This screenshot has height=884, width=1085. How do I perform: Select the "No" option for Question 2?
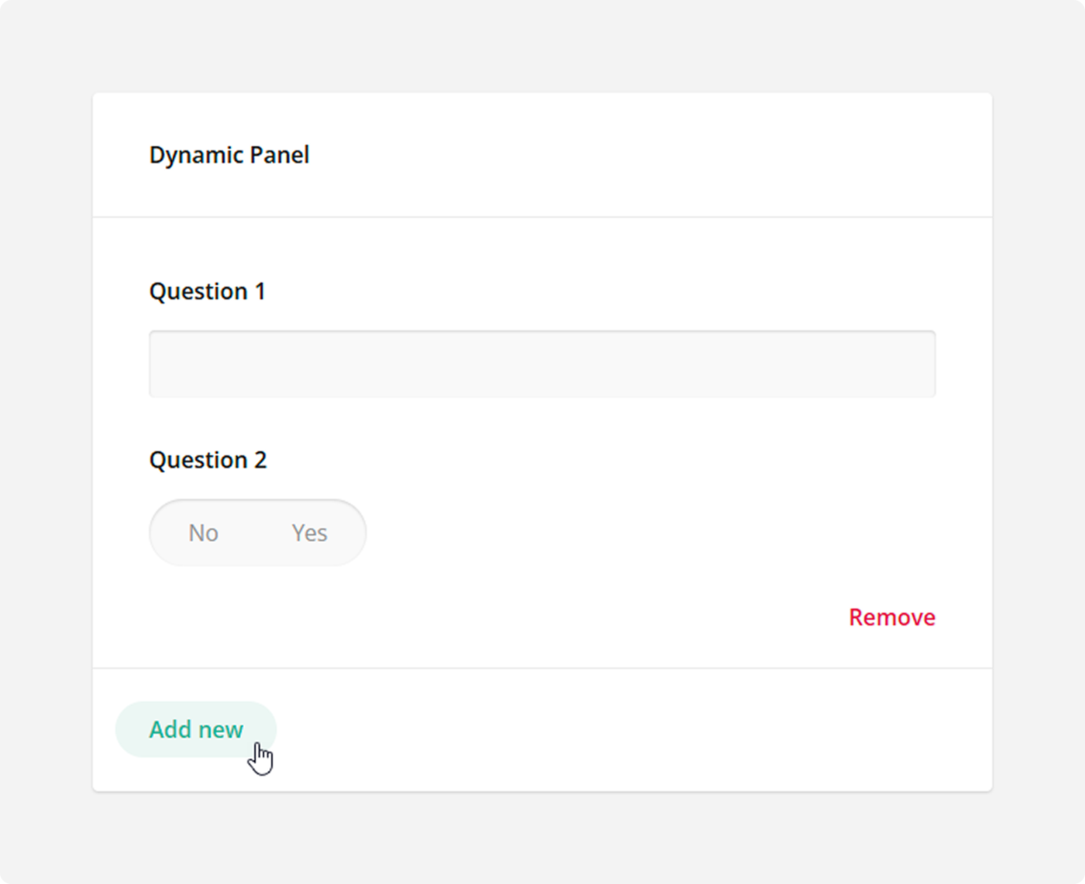tap(202, 533)
